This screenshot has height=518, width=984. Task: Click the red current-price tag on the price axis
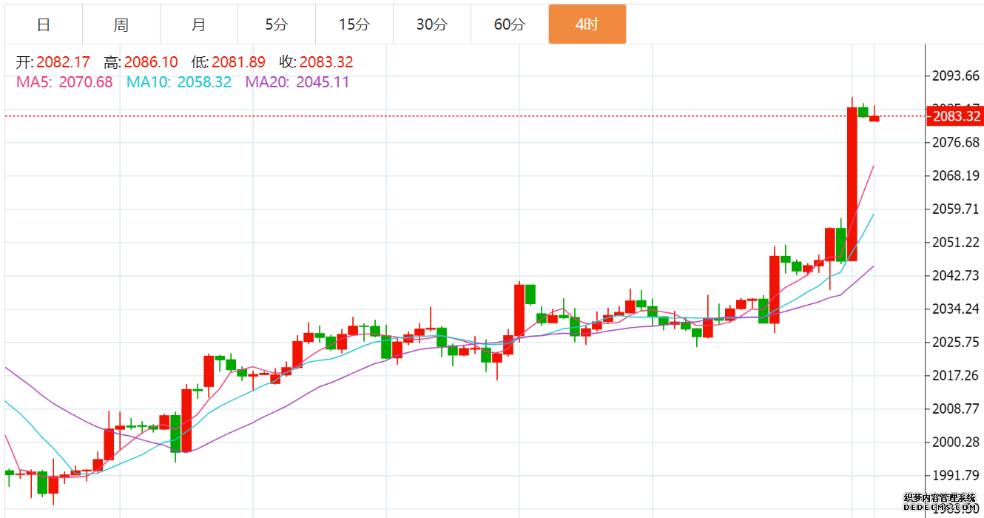[956, 116]
